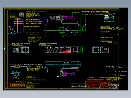
Task: Select drawing number at top right corner
Action: [115, 10]
